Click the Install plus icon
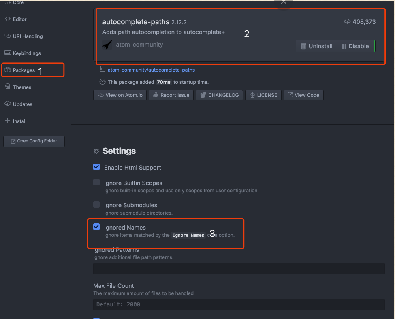Viewport: 395px width, 319px height. point(8,121)
